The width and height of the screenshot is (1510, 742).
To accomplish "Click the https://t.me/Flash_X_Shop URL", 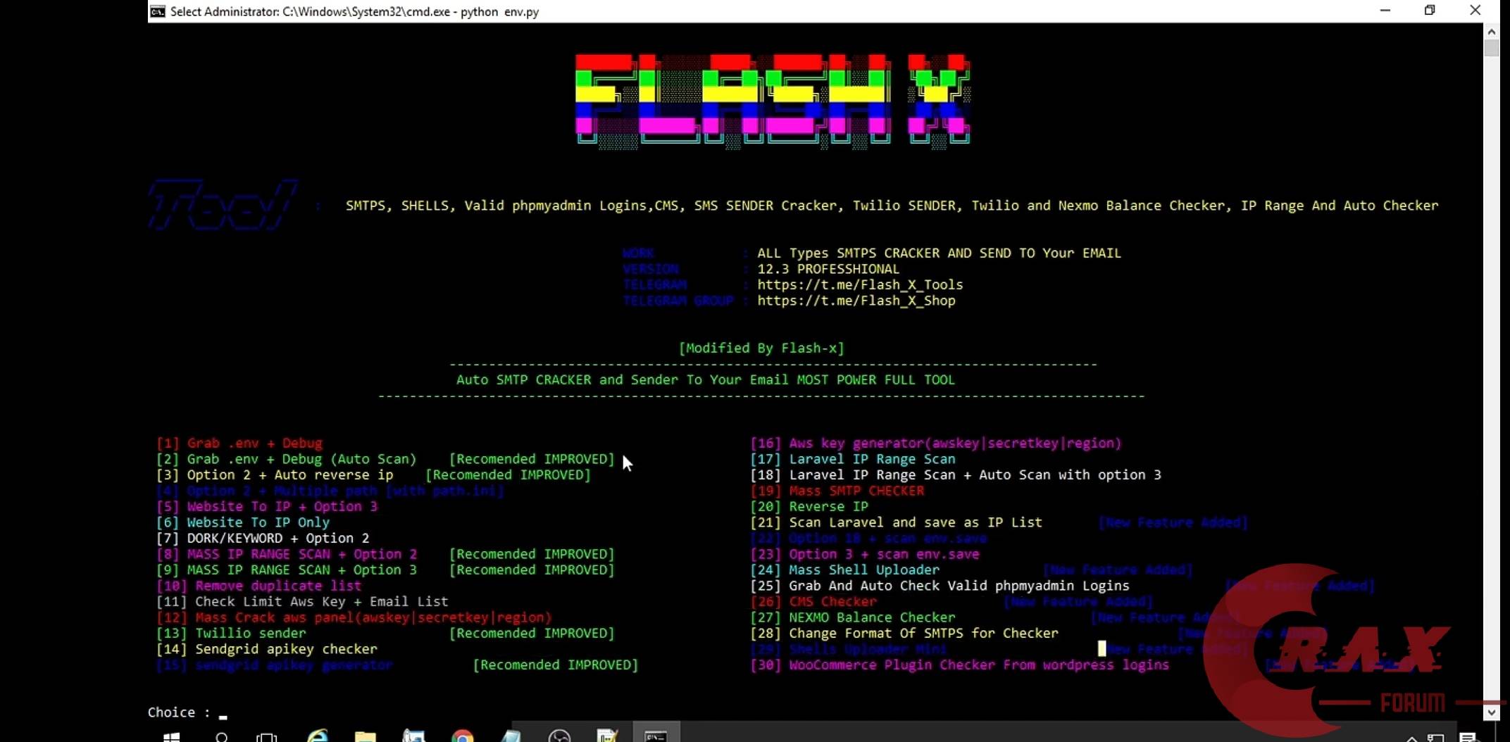I will 856,301.
